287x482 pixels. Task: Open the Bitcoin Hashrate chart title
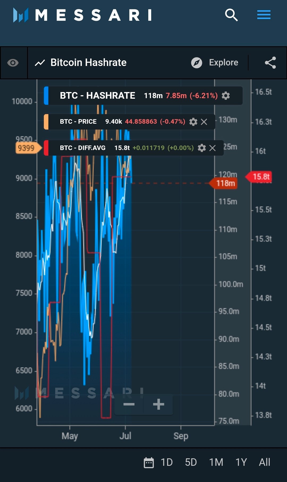(88, 63)
